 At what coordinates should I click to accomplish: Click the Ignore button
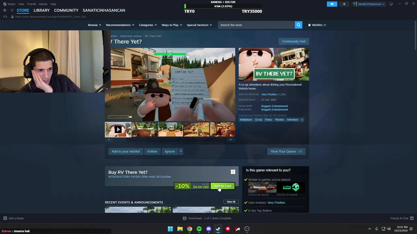coord(170,151)
